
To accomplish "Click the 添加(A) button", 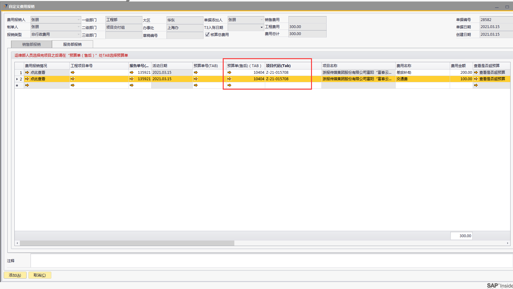I will [x=15, y=275].
